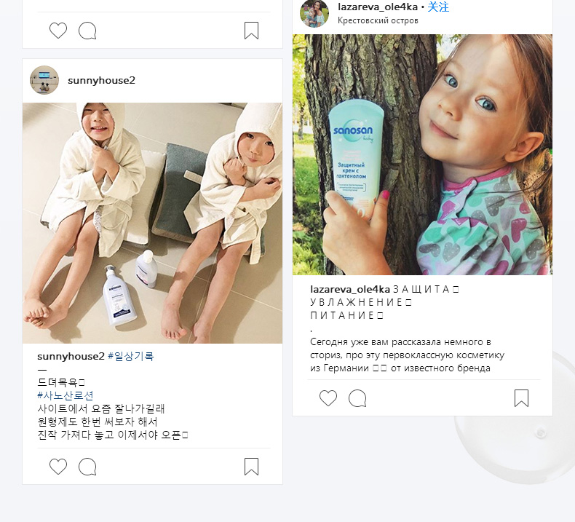
Task: Open comments on the sunnyhouse2 post
Action: (x=87, y=467)
